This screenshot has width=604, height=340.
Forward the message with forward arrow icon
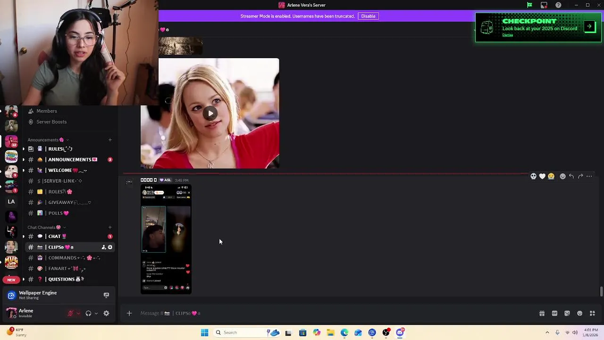580,176
